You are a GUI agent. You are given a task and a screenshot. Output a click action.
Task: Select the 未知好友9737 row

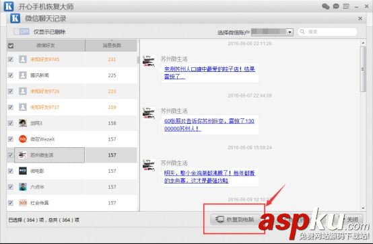pos(72,107)
